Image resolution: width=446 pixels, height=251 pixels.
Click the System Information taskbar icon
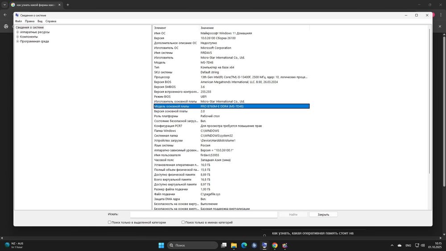pos(264,245)
